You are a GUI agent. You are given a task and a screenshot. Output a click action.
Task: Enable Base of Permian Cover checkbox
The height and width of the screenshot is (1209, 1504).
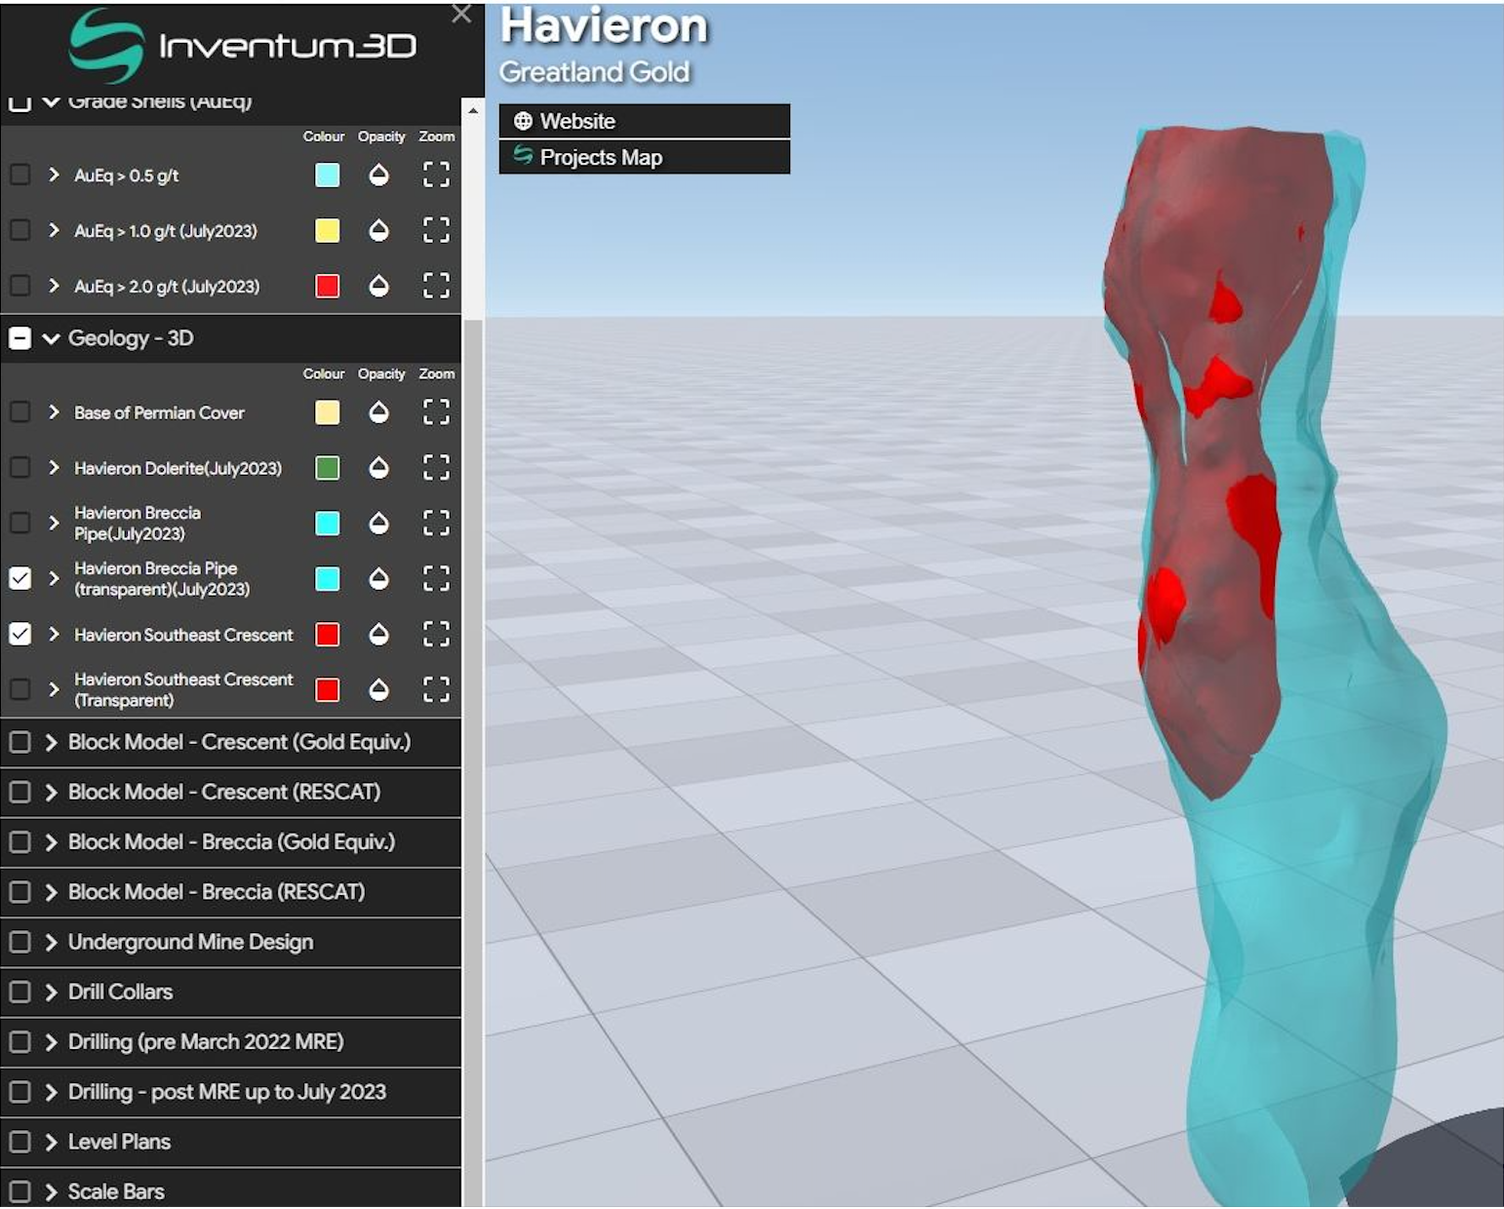click(x=20, y=412)
